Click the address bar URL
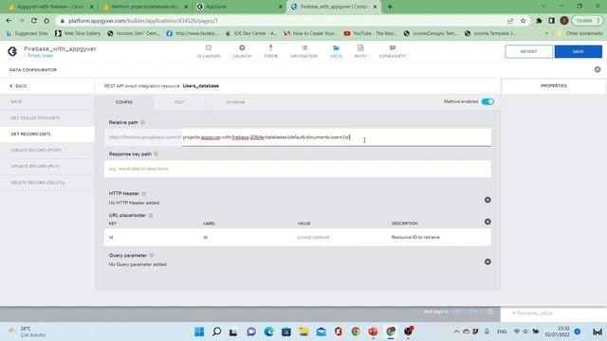The height and width of the screenshot is (341, 607). [143, 21]
